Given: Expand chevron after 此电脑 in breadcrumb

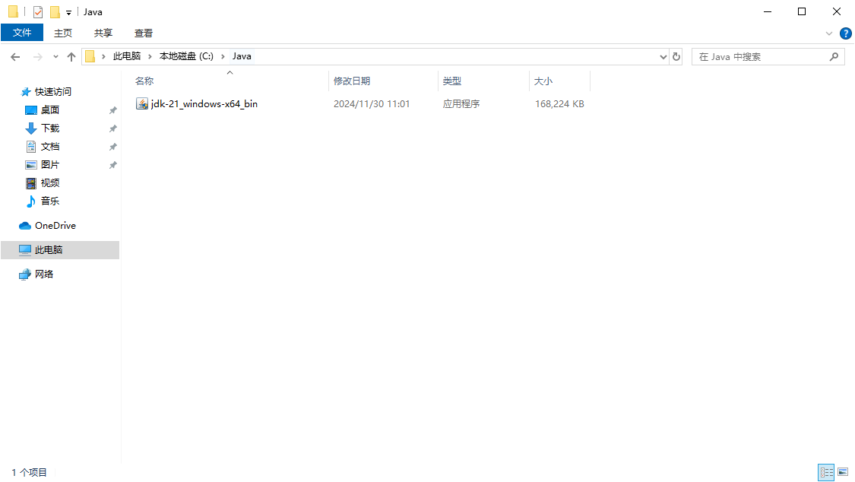Looking at the screenshot, I should 150,56.
